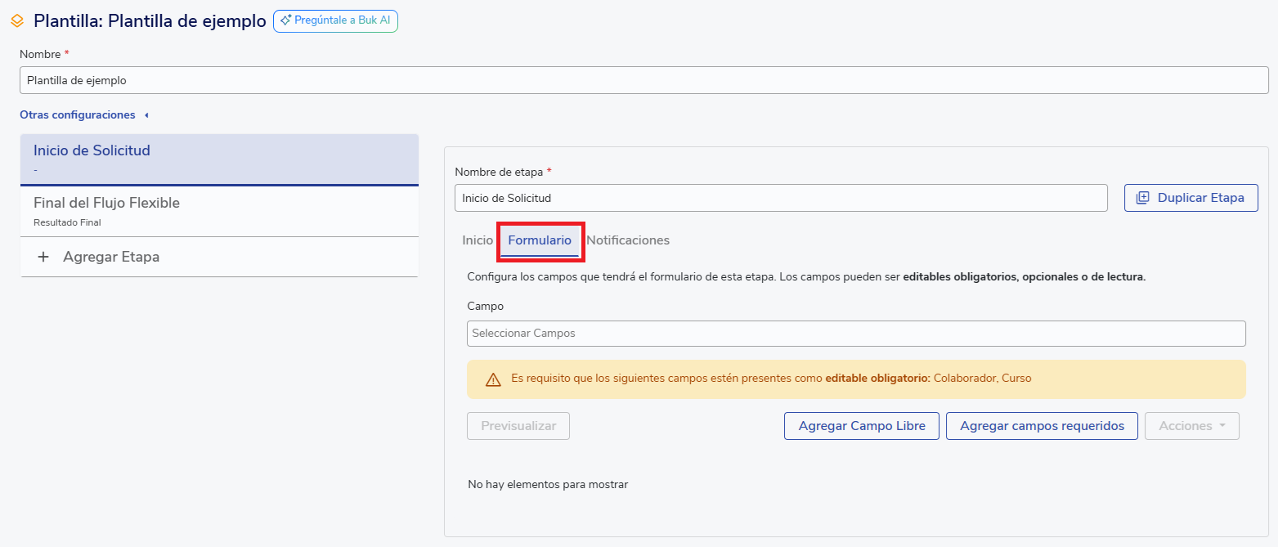The width and height of the screenshot is (1278, 547).
Task: Open the Seleccionar Campos combo box
Action: pyautogui.click(x=855, y=334)
